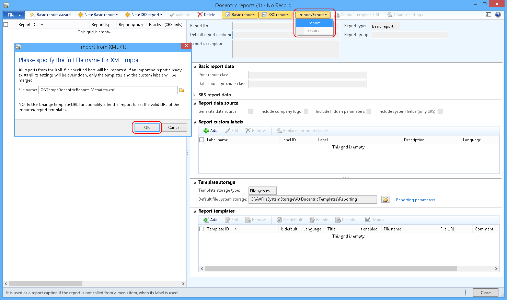The image size is (507, 300).
Task: Collapse the Report templates section
Action: (195, 211)
